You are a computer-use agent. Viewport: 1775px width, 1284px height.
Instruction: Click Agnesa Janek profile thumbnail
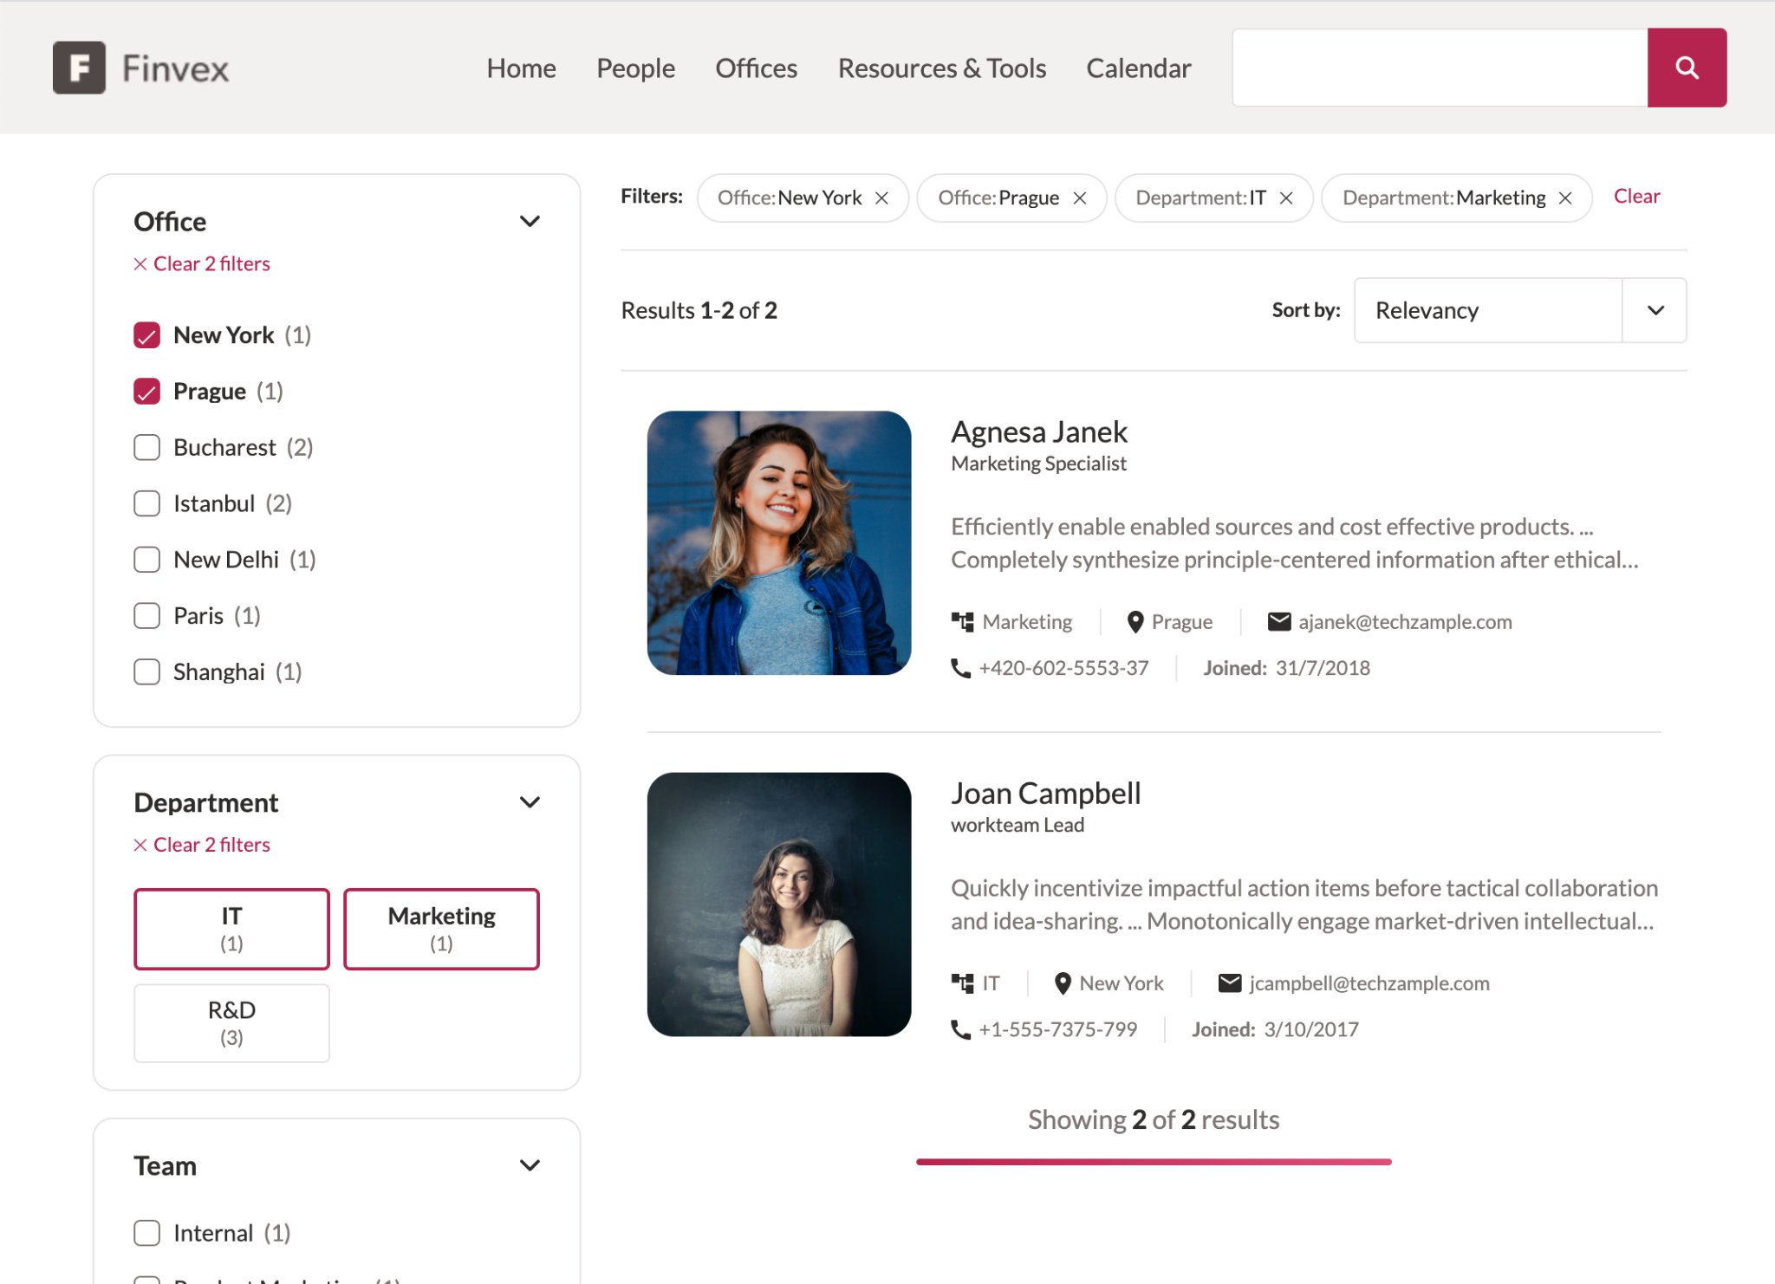pyautogui.click(x=778, y=541)
